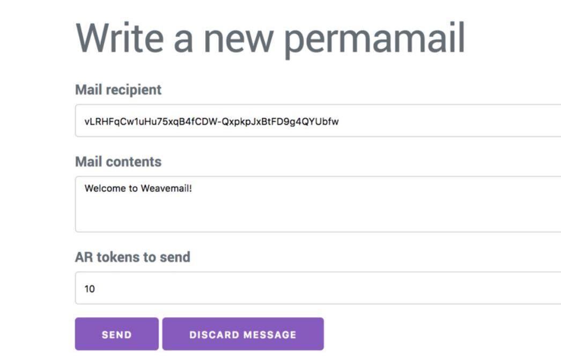Focus the Mail recipient input field
Image resolution: width=561 pixels, height=357 pixels.
pos(318,121)
